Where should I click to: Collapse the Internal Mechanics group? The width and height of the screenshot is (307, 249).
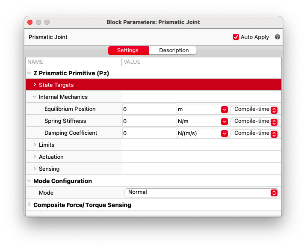pyautogui.click(x=35, y=97)
